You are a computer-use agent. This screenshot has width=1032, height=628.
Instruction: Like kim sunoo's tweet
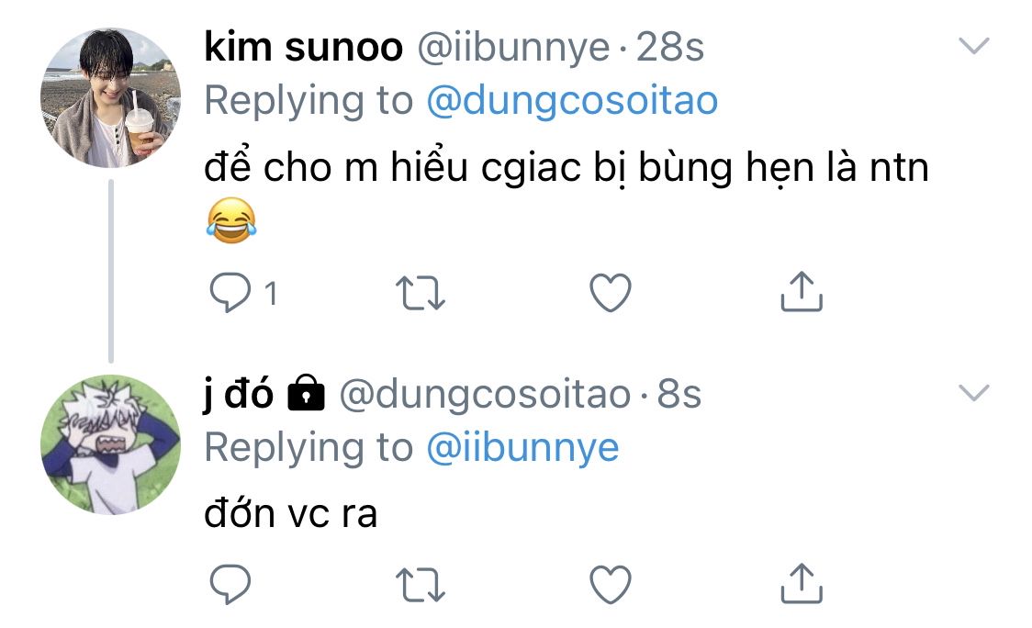(610, 293)
